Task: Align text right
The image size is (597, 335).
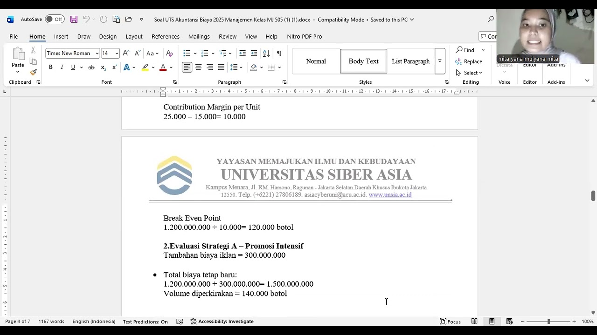Action: [210, 67]
